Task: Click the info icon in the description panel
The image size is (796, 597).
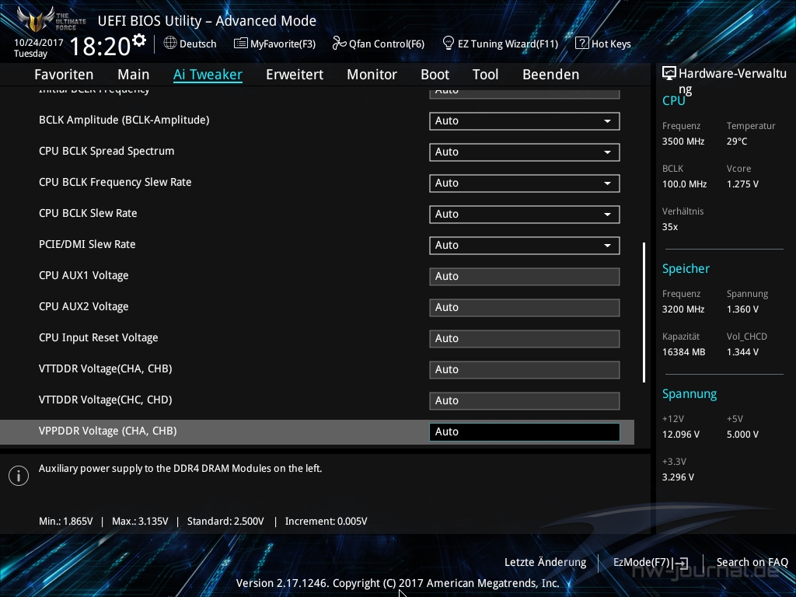Action: coord(19,476)
